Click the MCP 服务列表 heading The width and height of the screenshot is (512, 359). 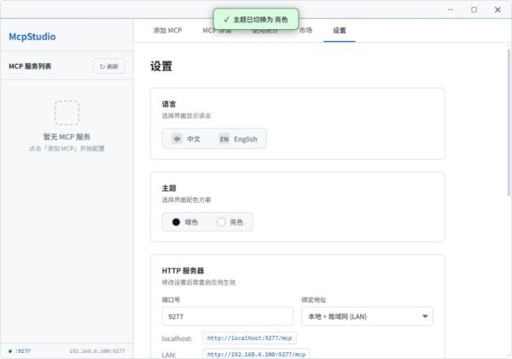(30, 67)
